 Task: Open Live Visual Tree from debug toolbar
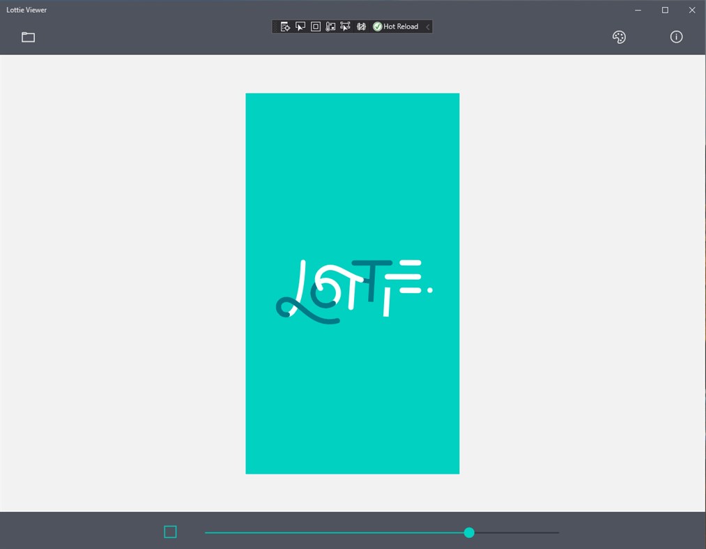pyautogui.click(x=285, y=27)
